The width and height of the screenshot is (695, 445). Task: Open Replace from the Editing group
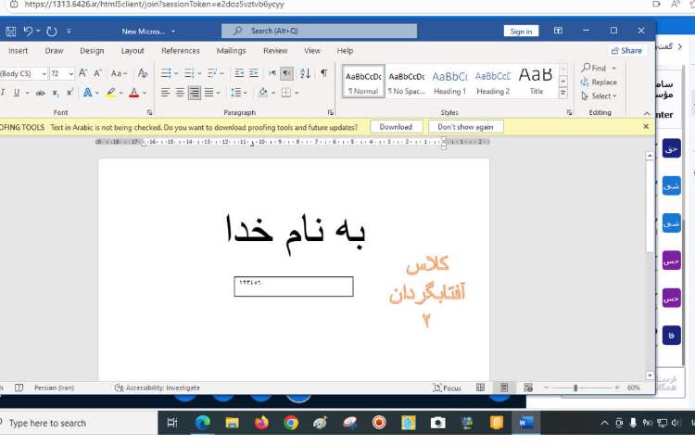click(599, 83)
